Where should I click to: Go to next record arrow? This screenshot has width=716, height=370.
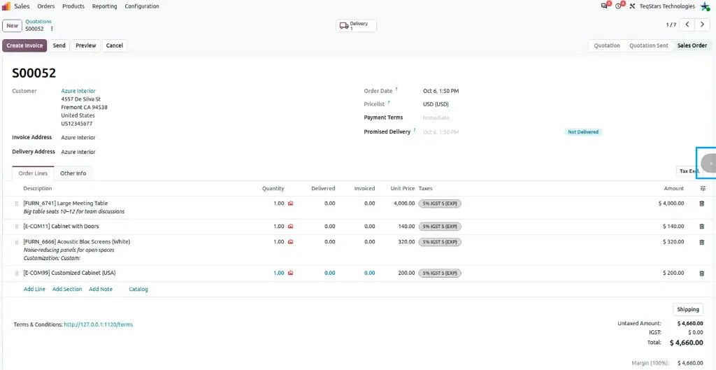click(702, 24)
